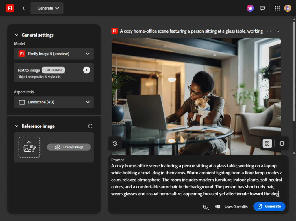Click the dashed reference image drop zone
The height and width of the screenshot is (221, 296).
tap(29, 147)
